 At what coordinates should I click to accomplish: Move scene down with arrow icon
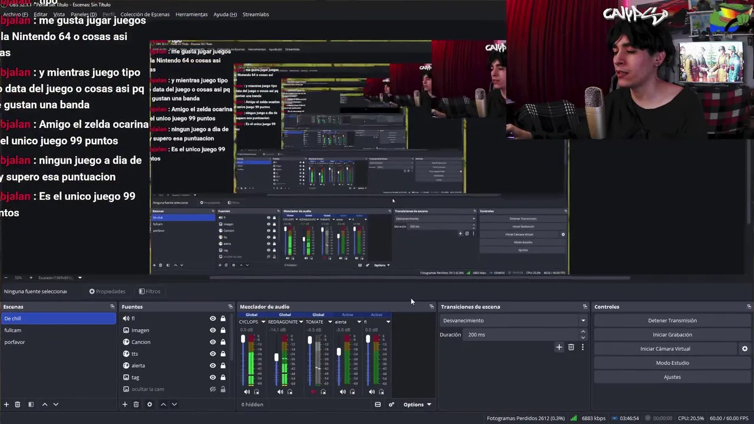click(x=56, y=405)
